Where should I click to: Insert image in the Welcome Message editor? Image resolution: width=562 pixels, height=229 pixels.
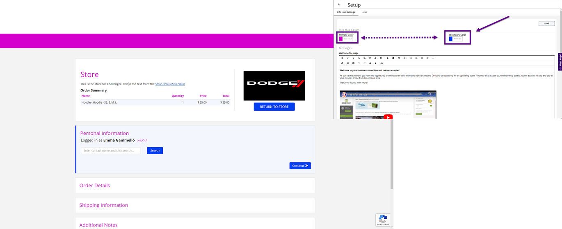[x=348, y=63]
